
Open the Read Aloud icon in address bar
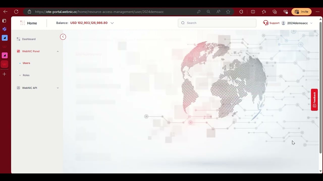(219, 12)
